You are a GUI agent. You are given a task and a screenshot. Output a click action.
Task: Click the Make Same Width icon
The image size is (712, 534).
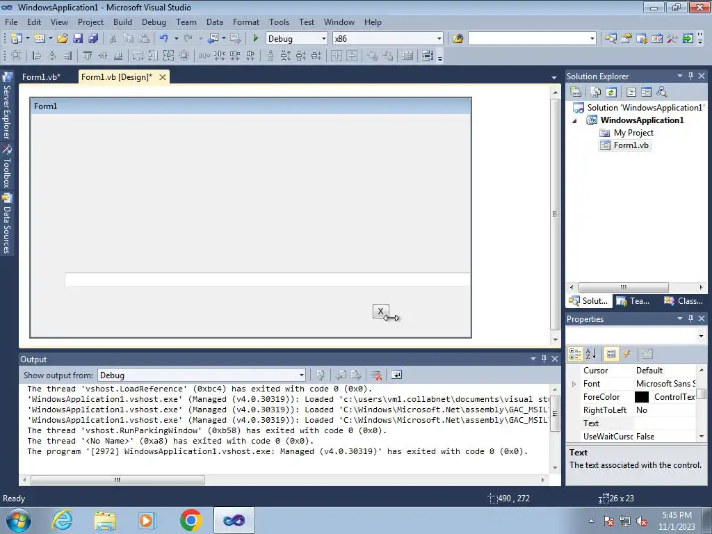pyautogui.click(x=138, y=56)
